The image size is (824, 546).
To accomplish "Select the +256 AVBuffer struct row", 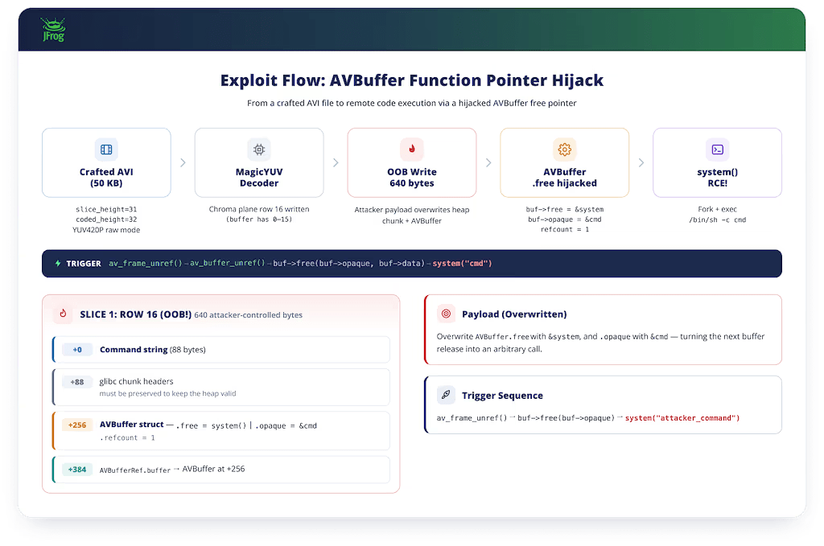I will [221, 431].
